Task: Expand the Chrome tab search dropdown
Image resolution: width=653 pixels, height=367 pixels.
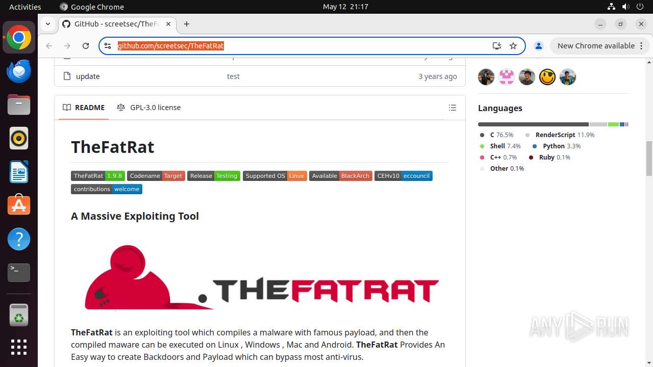Action: [x=47, y=24]
